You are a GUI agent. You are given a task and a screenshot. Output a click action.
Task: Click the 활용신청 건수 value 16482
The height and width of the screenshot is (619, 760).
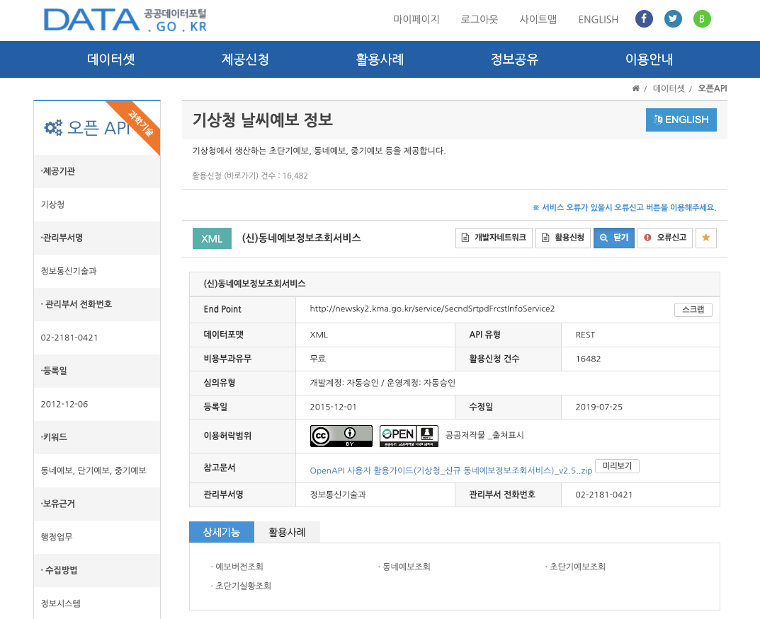(x=588, y=359)
